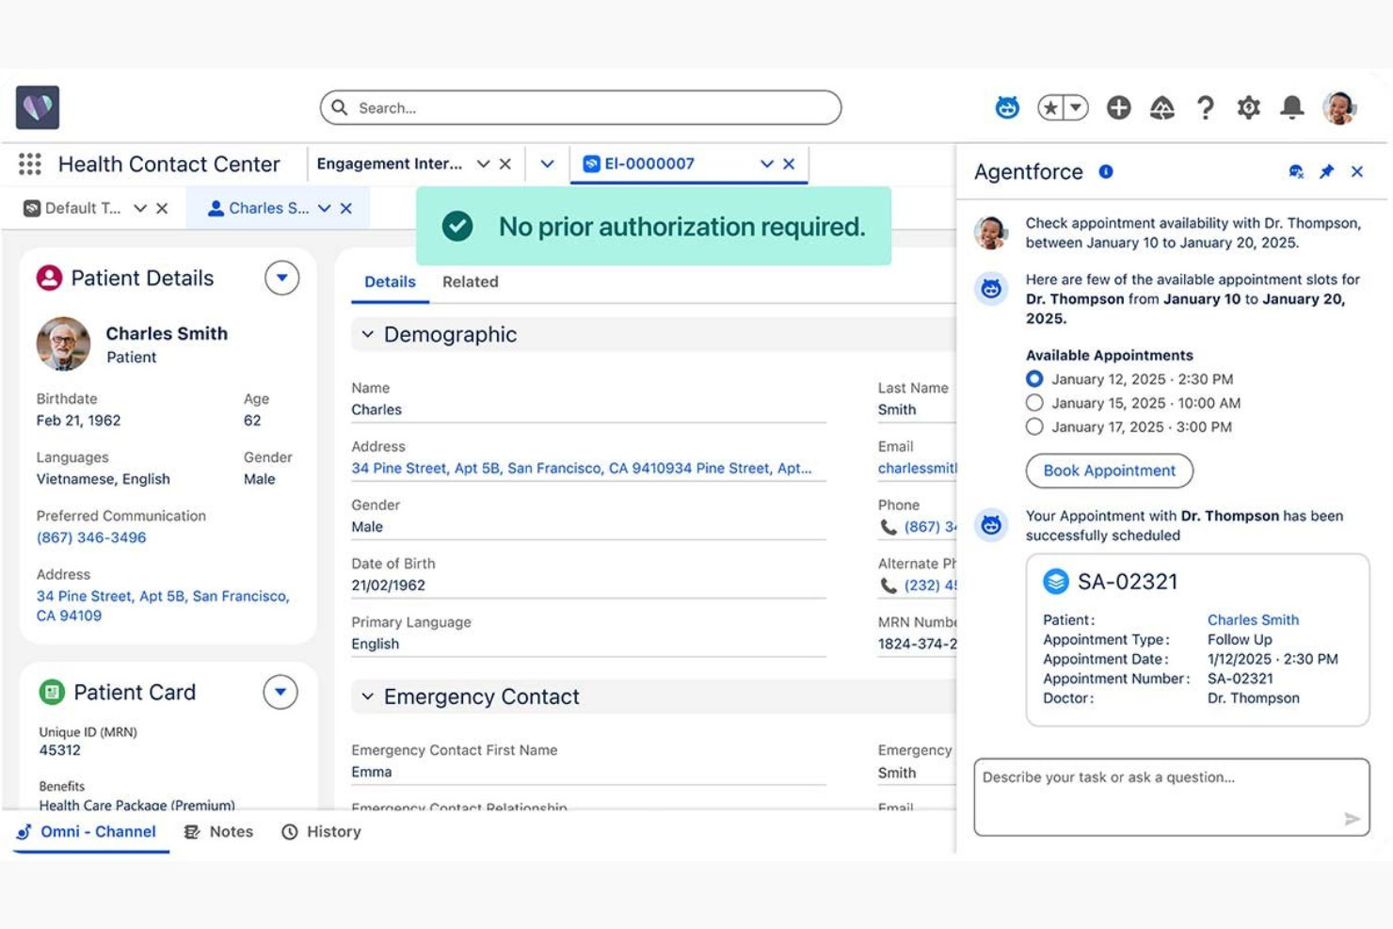Image resolution: width=1393 pixels, height=929 pixels.
Task: Click the phone icon beside (867) number
Action: pyautogui.click(x=888, y=527)
